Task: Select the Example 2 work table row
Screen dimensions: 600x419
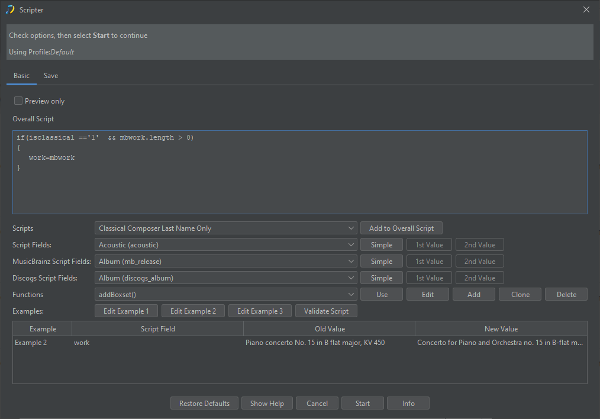Action: [299, 343]
